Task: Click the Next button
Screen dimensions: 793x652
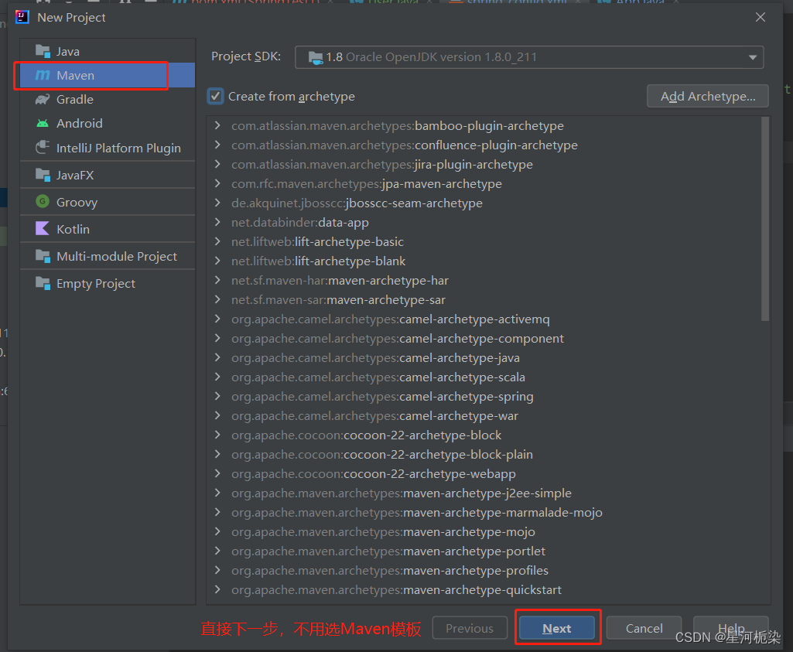Action: (557, 628)
